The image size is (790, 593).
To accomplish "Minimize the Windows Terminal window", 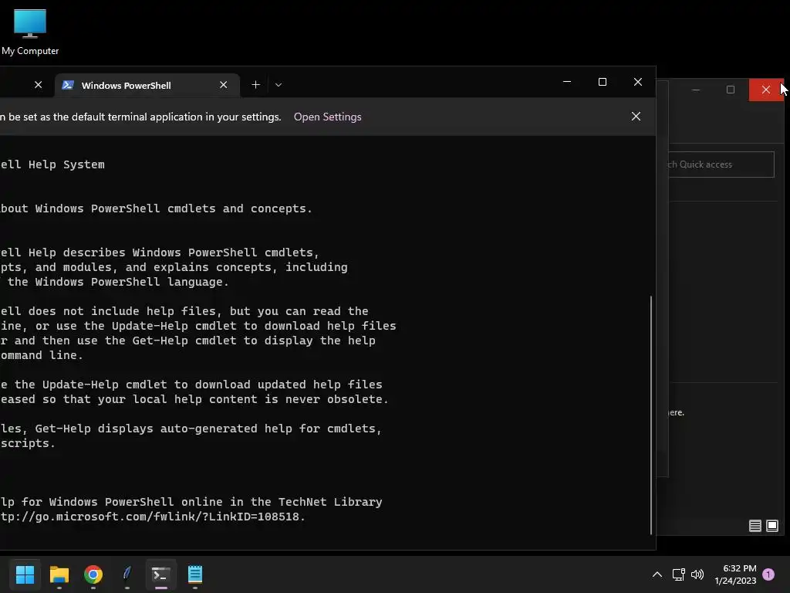I will click(567, 82).
